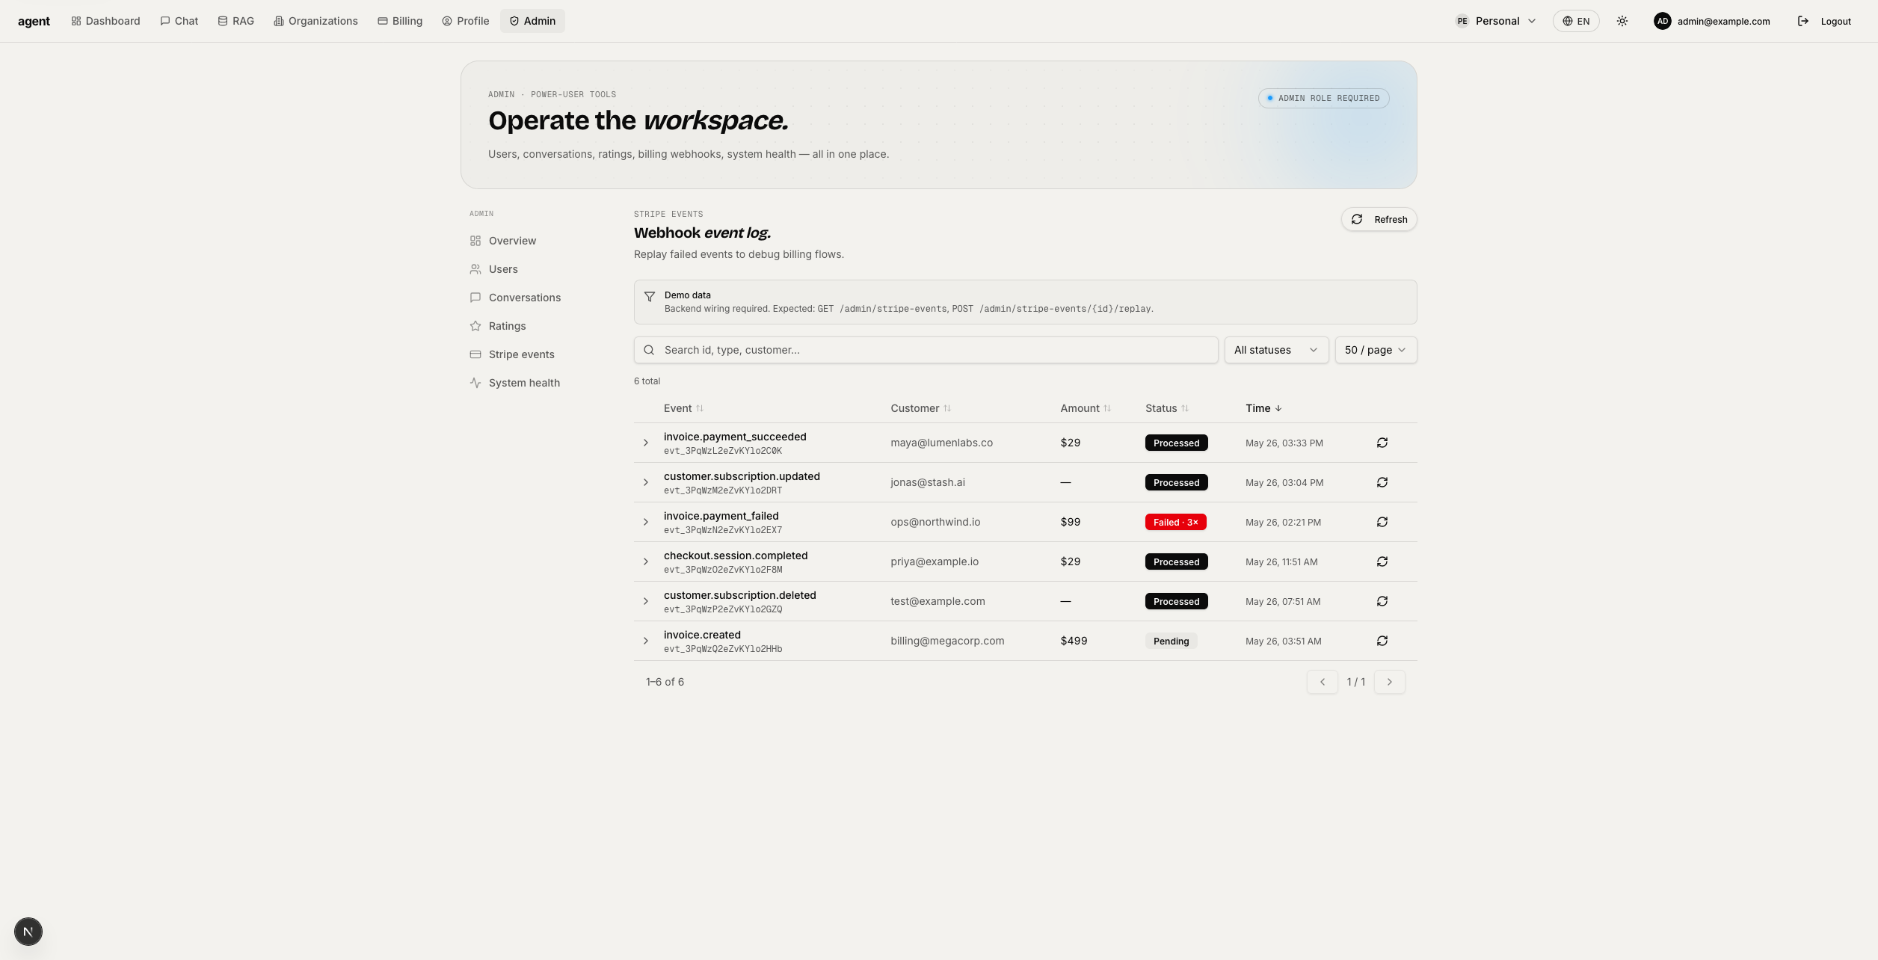Viewport: 1878px width, 960px height.
Task: Click the $499 amount cell
Action: coord(1074,641)
